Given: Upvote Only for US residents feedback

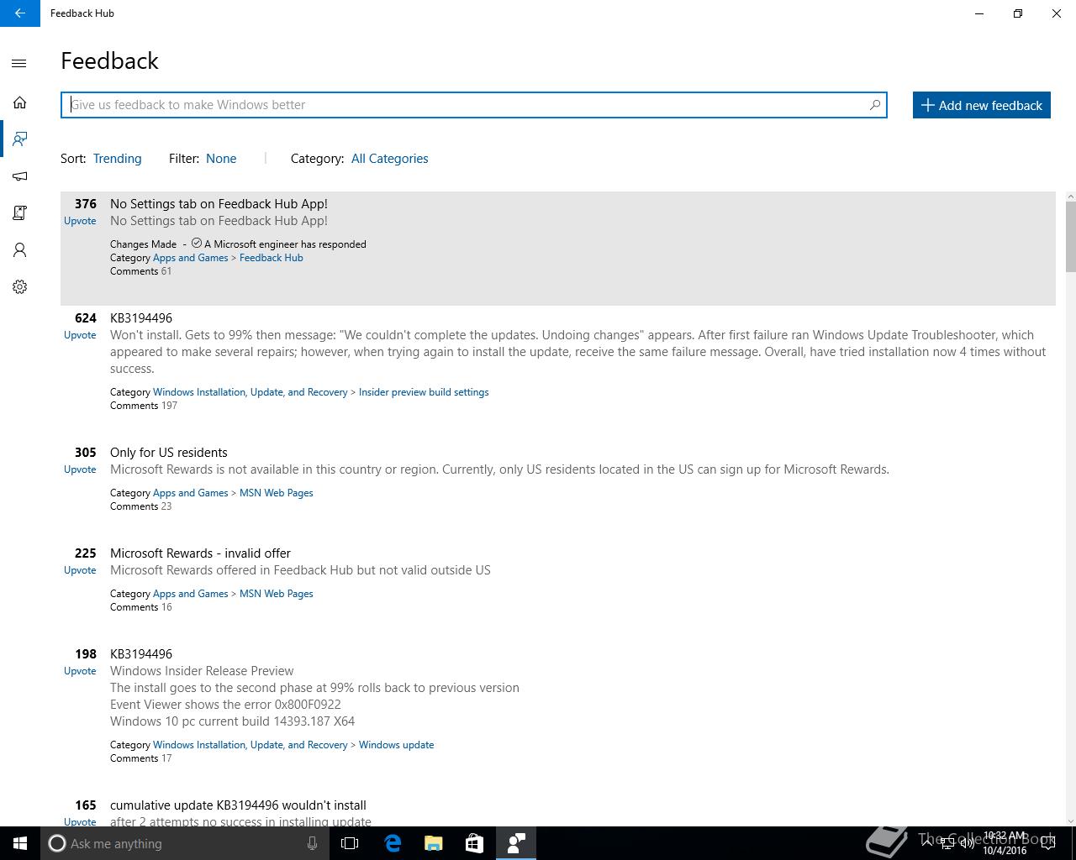Looking at the screenshot, I should [x=80, y=469].
